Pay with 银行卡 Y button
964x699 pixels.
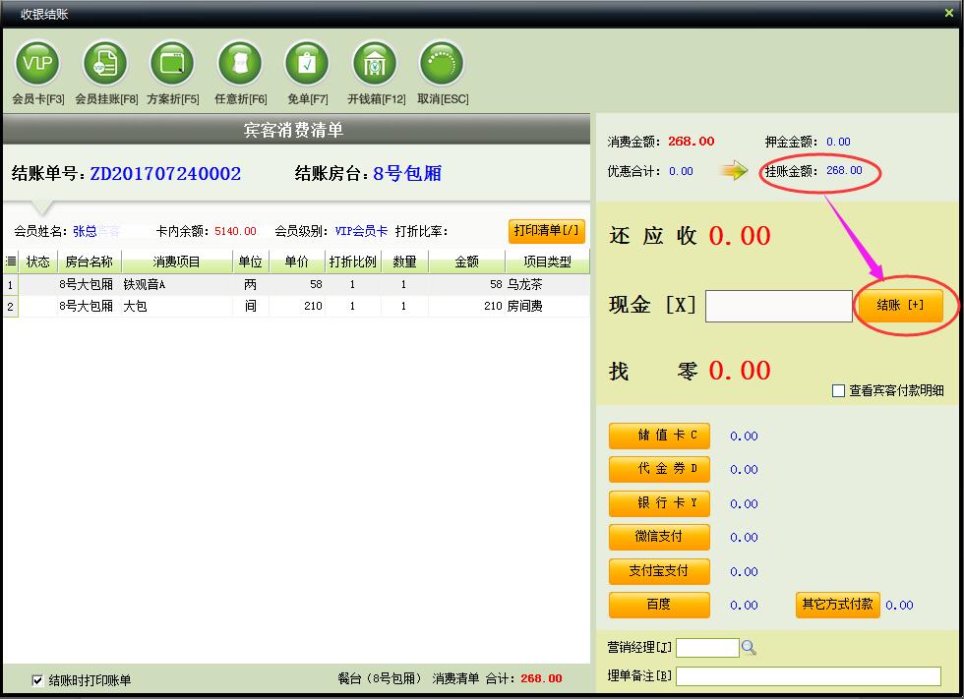click(x=659, y=503)
